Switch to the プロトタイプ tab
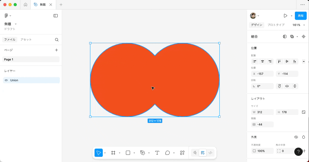The width and height of the screenshot is (309, 162). pos(276,25)
